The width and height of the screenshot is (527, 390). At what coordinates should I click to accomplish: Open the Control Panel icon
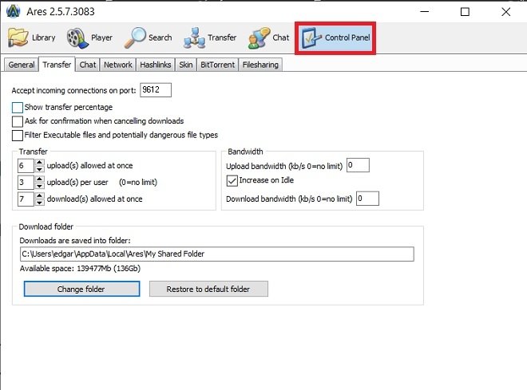coord(311,38)
